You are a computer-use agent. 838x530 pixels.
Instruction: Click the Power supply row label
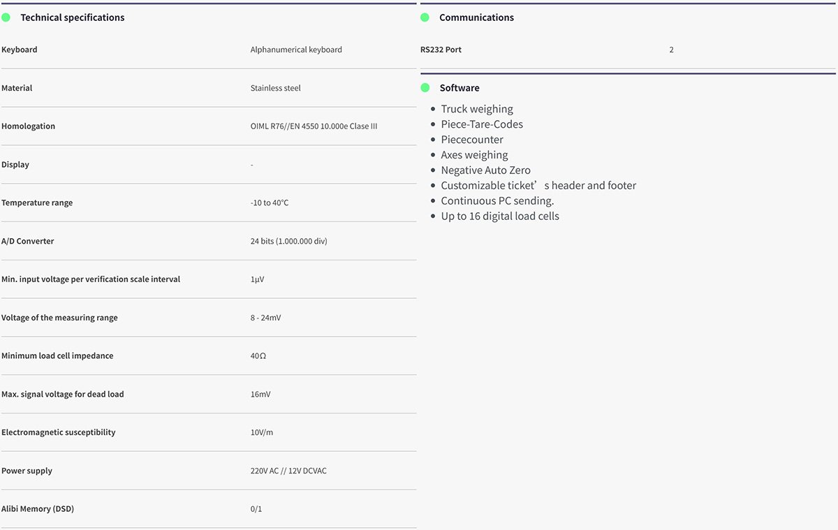tap(27, 471)
